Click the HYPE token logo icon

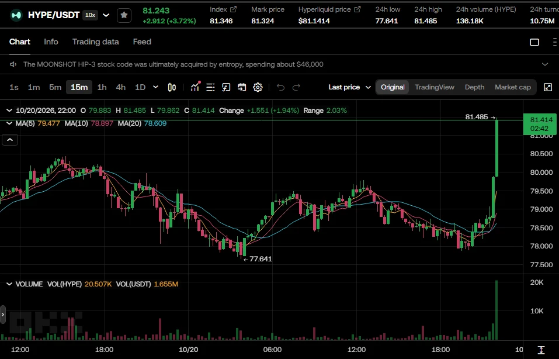[16, 15]
